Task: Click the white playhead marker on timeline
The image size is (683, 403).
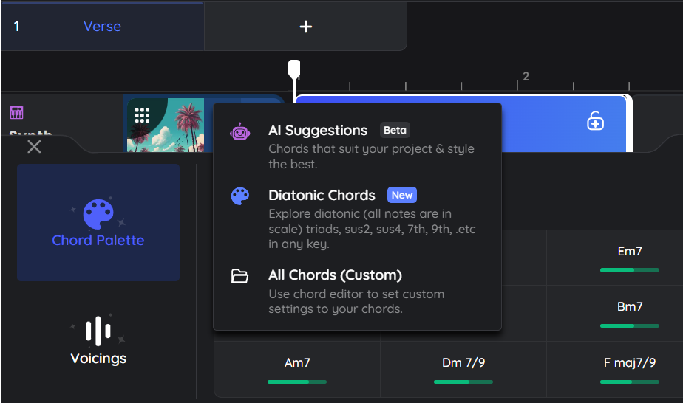Action: coord(294,69)
